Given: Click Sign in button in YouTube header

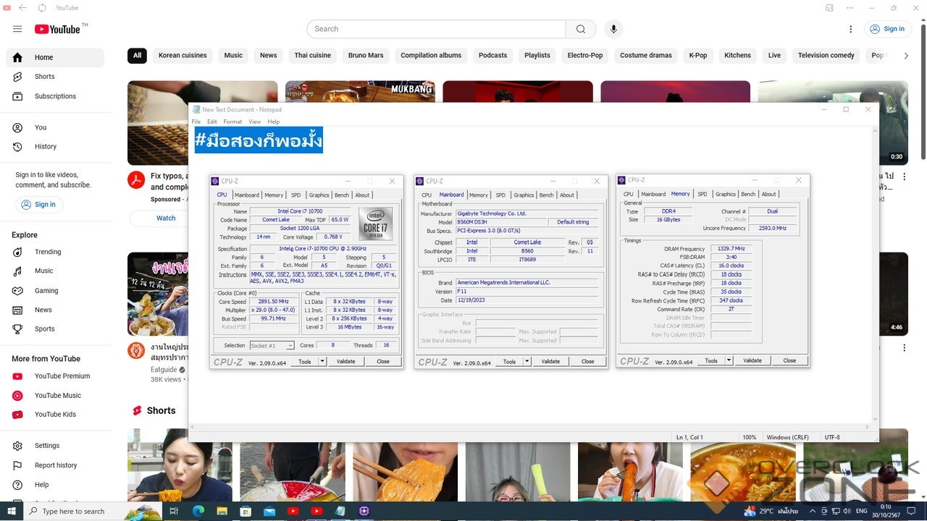Looking at the screenshot, I should pos(887,29).
